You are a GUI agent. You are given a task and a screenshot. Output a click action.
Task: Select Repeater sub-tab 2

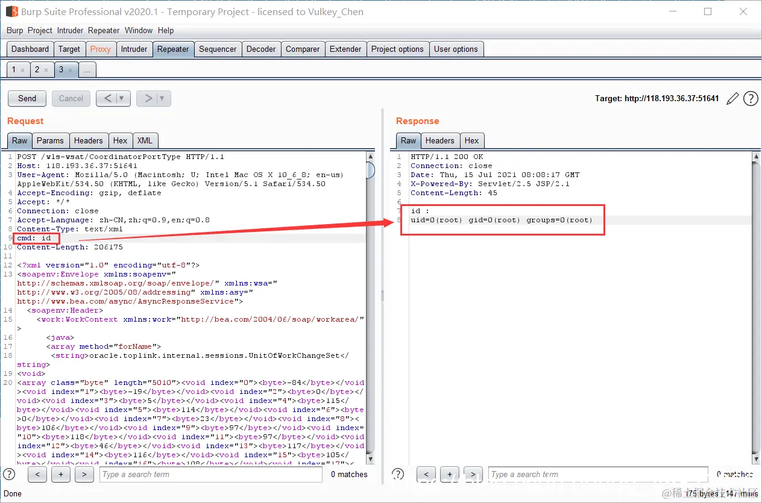37,70
